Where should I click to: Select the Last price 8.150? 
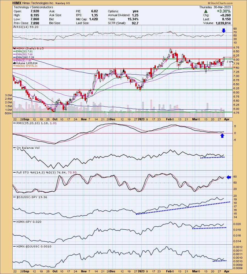[x=226, y=19]
